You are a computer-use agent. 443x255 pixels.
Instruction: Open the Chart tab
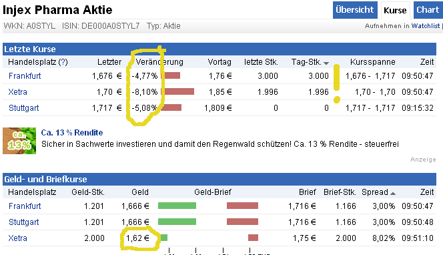tap(428, 10)
